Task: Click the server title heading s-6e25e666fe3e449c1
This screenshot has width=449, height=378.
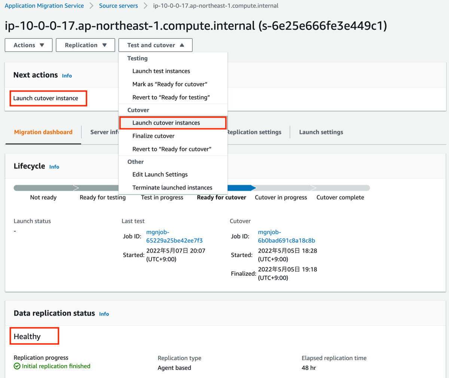Action: 196,26
